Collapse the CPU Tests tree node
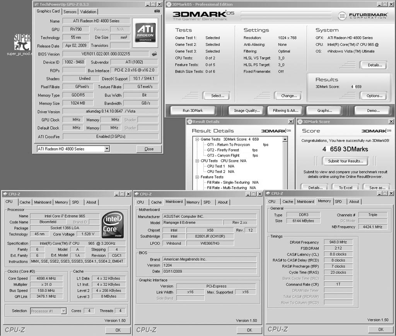Image resolution: width=396 pixels, height=336 pixels. pyautogui.click(x=197, y=161)
